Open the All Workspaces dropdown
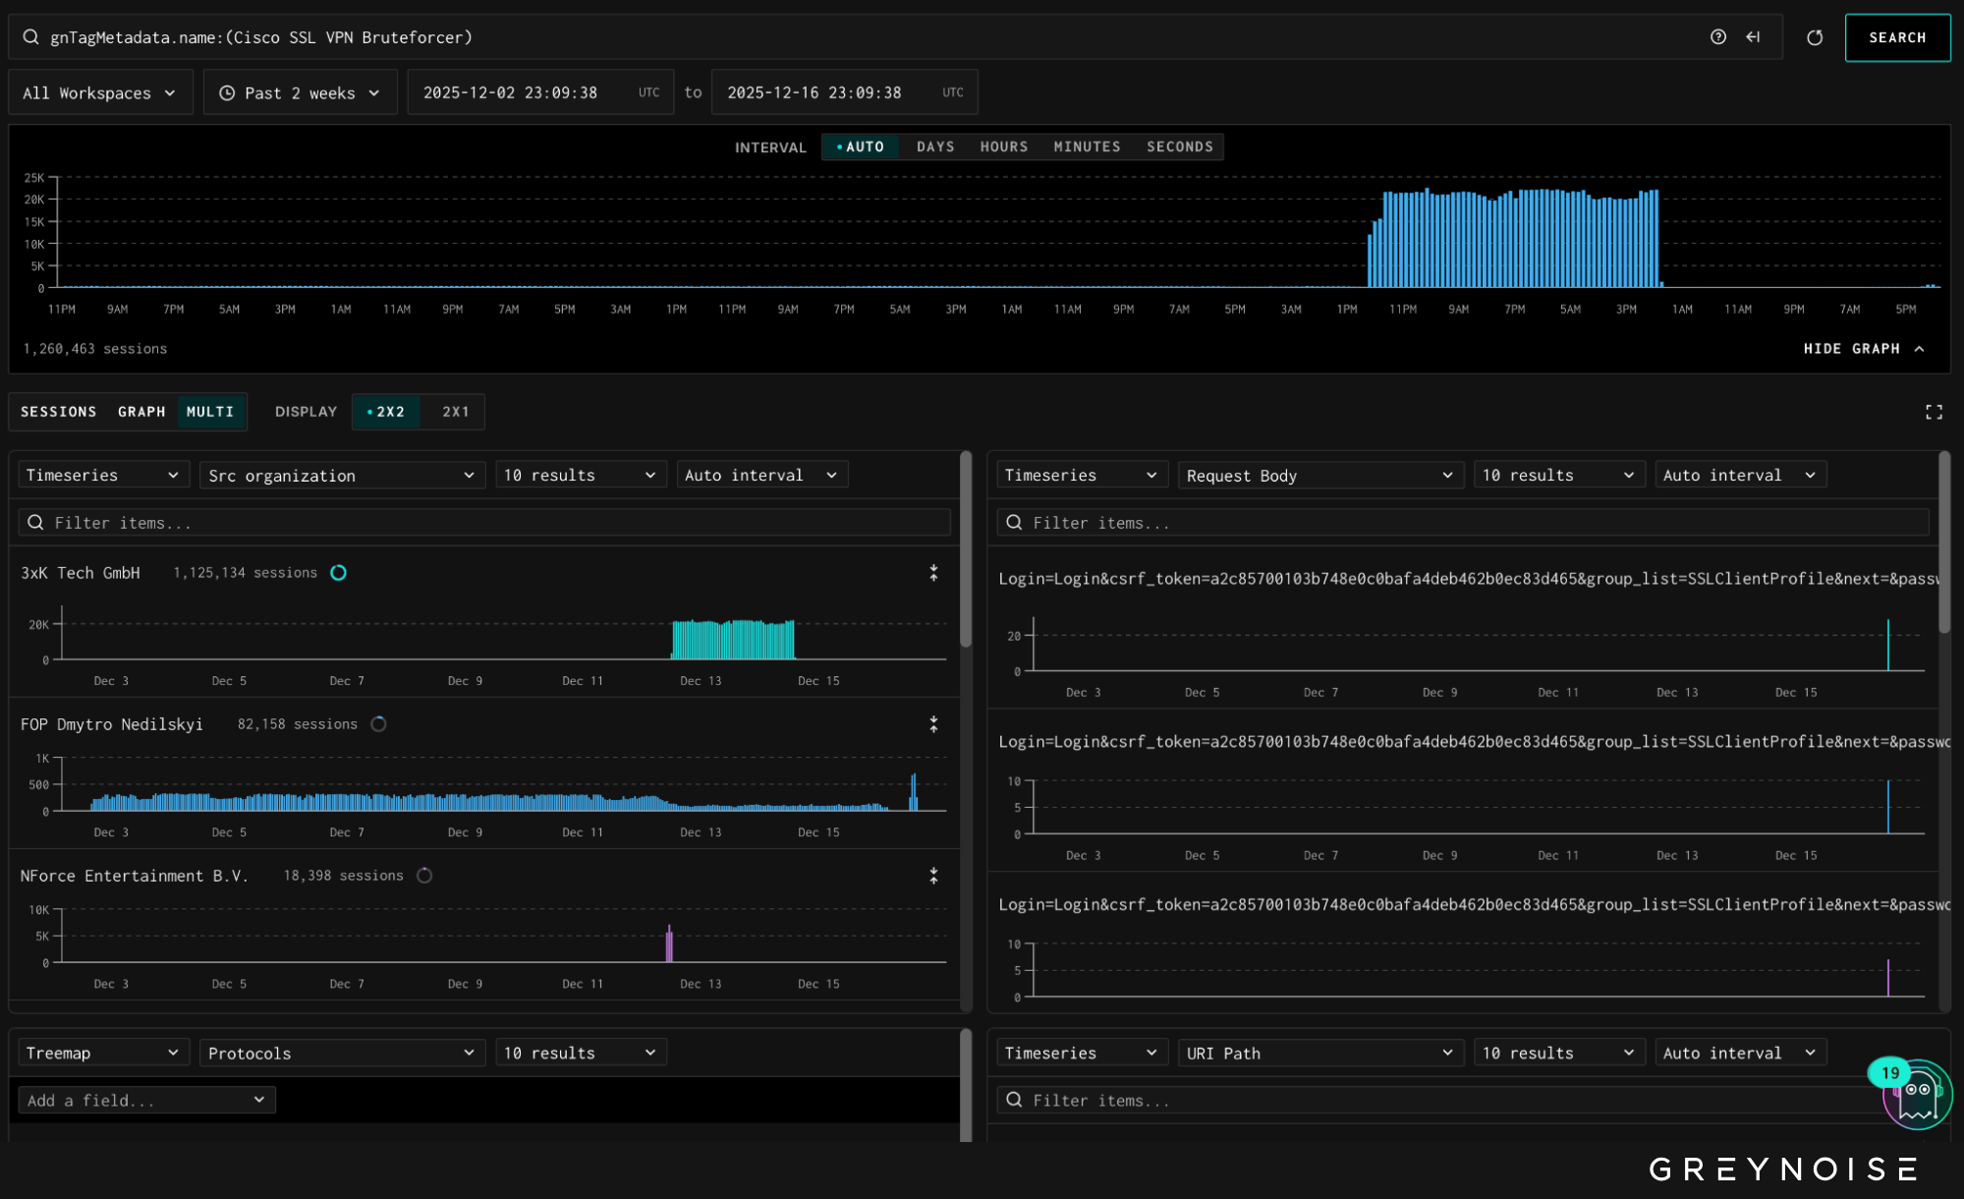1964x1199 pixels. click(x=99, y=93)
